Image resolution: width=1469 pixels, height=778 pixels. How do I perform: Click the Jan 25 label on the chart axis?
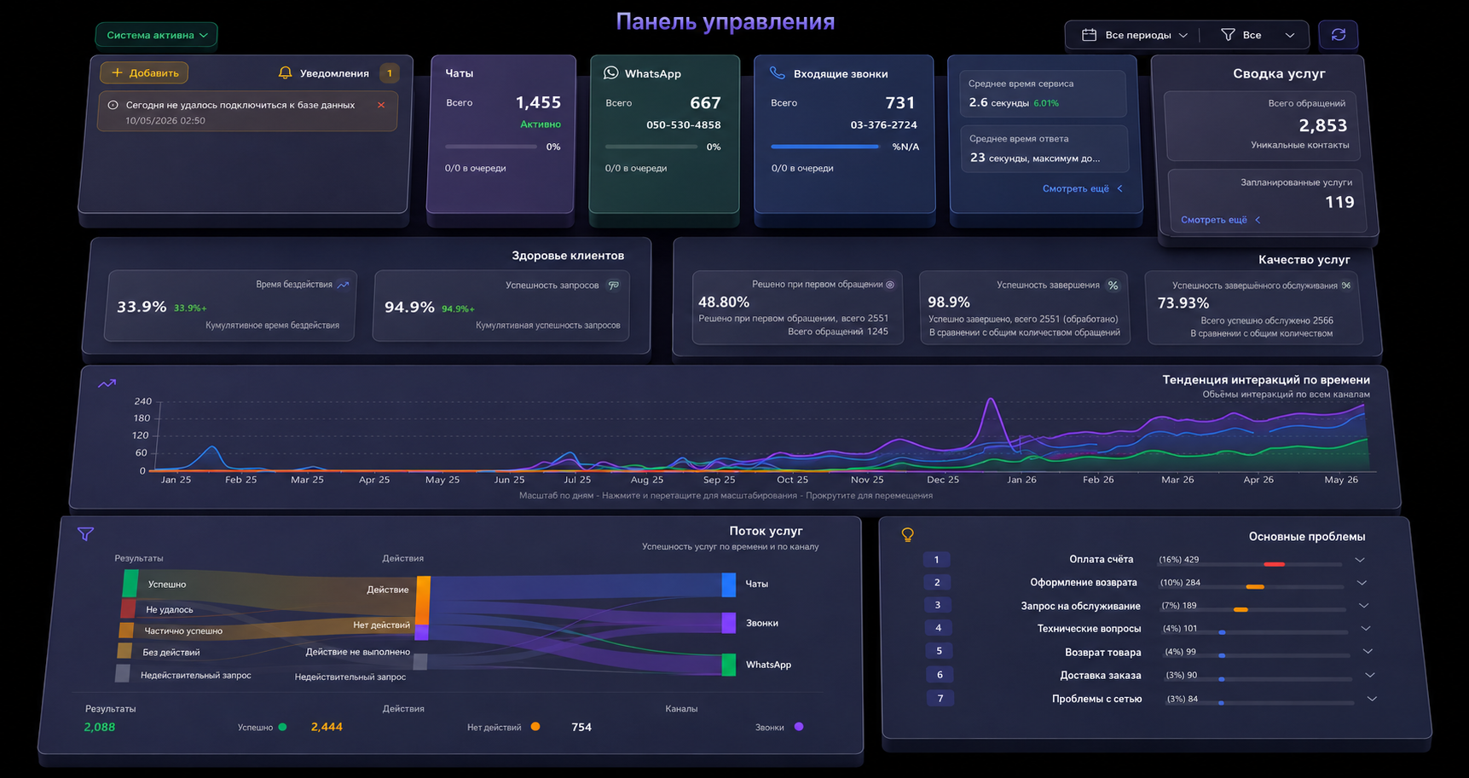tap(176, 480)
